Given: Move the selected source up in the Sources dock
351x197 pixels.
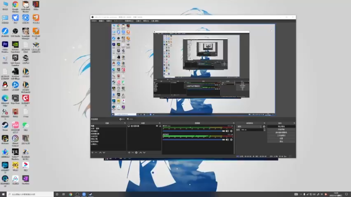Looking at the screenshot, I should [x=140, y=152].
